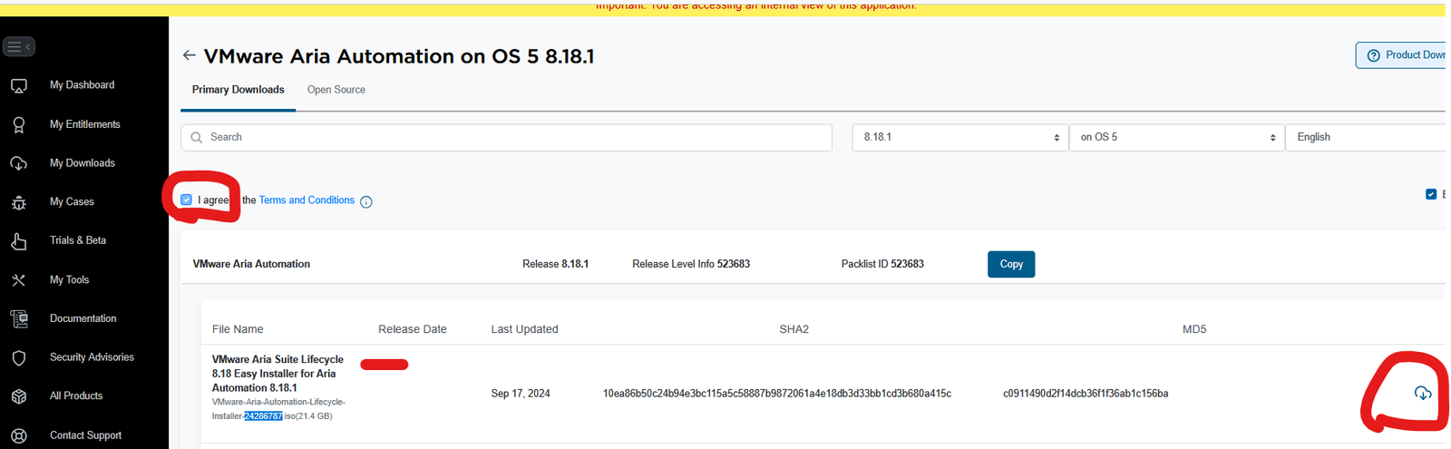The width and height of the screenshot is (1451, 449).
Task: Click the File Name column header
Action: pyautogui.click(x=238, y=329)
